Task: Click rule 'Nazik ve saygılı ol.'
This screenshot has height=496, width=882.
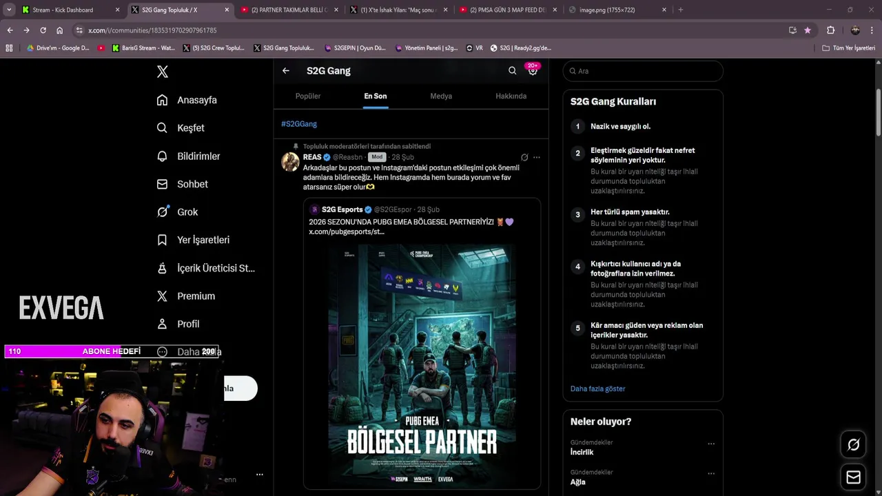Action: pyautogui.click(x=620, y=126)
